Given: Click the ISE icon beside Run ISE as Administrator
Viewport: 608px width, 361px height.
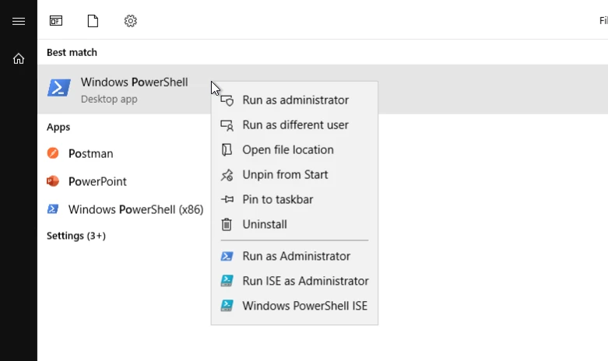Looking at the screenshot, I should [x=227, y=281].
